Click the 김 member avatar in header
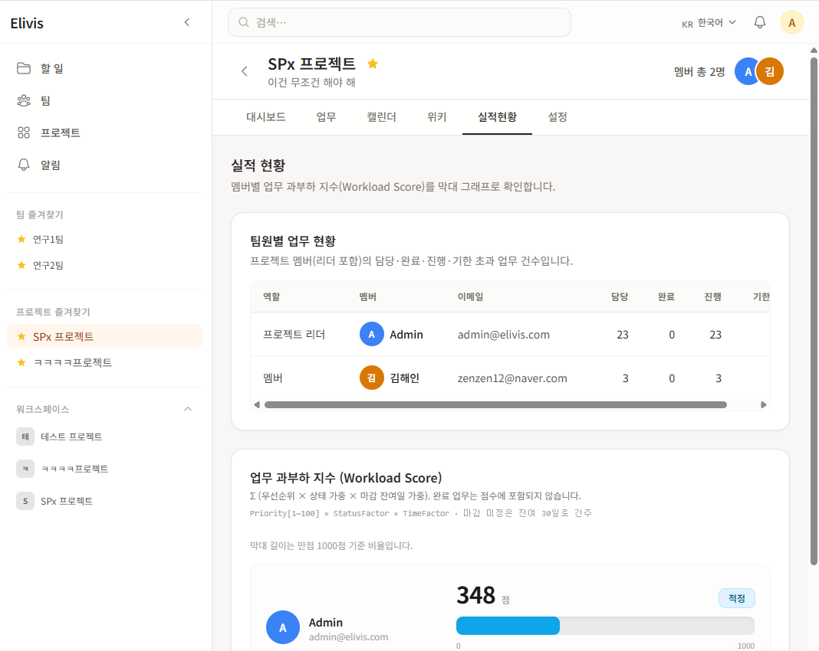The image size is (819, 651). pos(770,71)
